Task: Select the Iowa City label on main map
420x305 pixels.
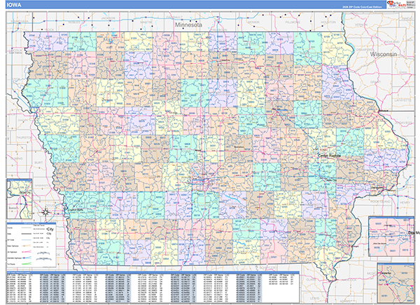Action: click(x=332, y=180)
